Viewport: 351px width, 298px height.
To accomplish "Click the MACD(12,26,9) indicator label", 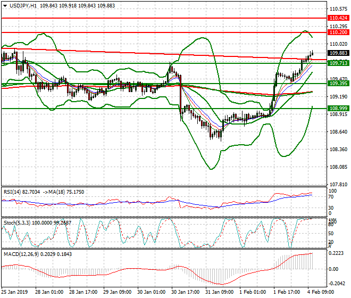I will [20, 253].
